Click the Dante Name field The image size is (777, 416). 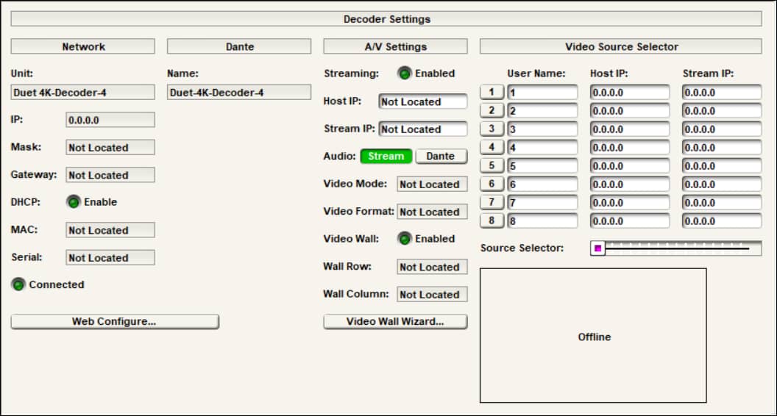click(x=239, y=92)
